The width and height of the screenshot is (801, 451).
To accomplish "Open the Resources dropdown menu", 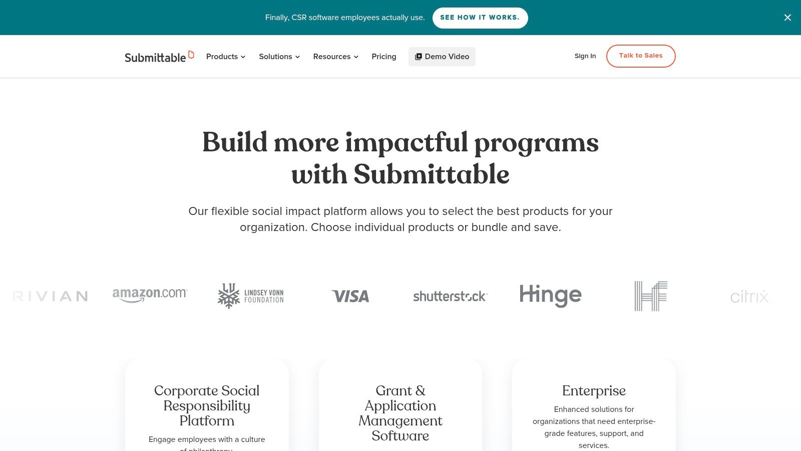I will 336,57.
